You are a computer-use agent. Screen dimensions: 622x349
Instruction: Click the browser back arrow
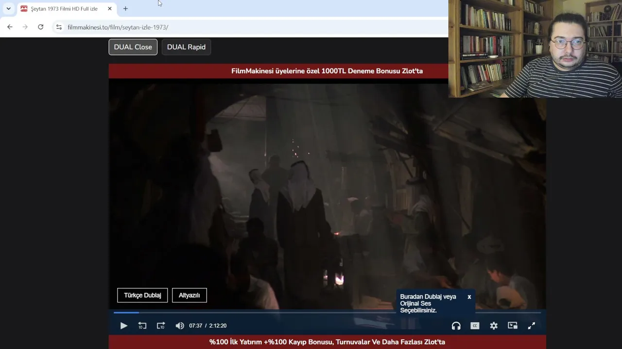[10, 27]
